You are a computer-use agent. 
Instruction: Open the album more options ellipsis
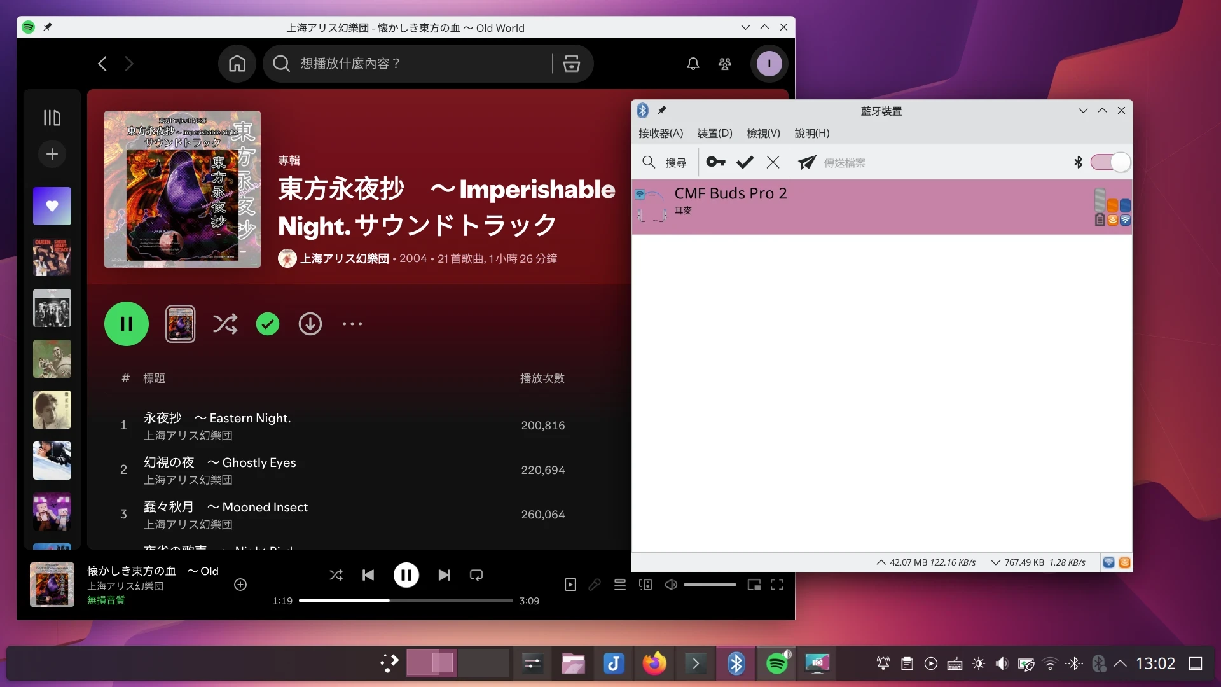[352, 324]
